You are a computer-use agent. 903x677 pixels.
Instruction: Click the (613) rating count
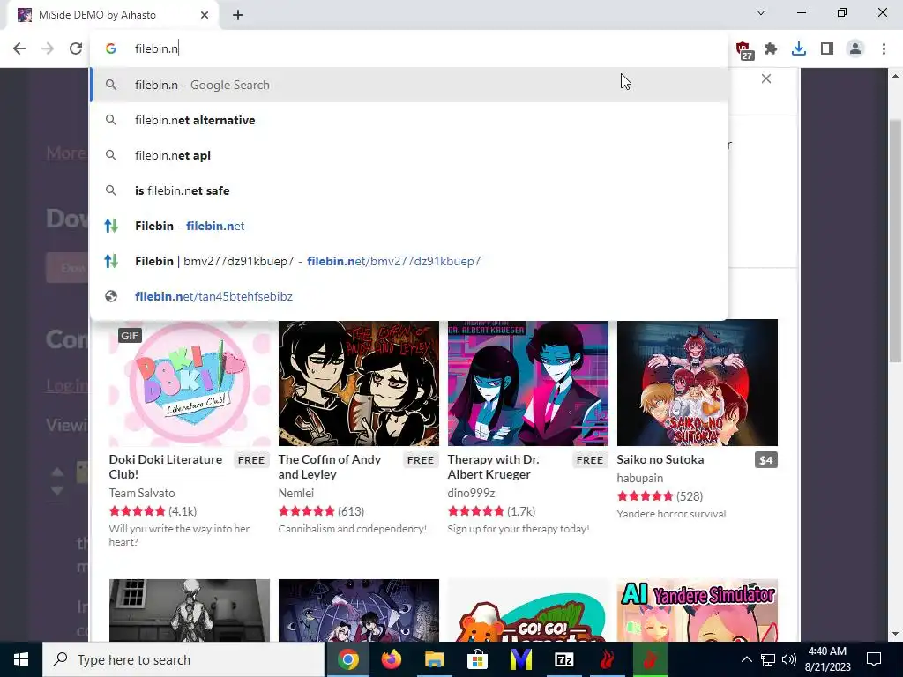click(351, 511)
